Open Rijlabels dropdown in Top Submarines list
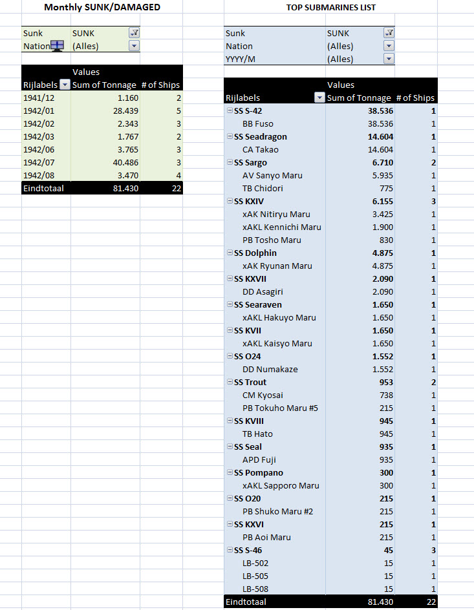 319,98
